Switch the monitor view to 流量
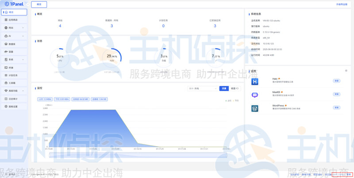The height and width of the screenshot is (178, 354). [x=224, y=88]
